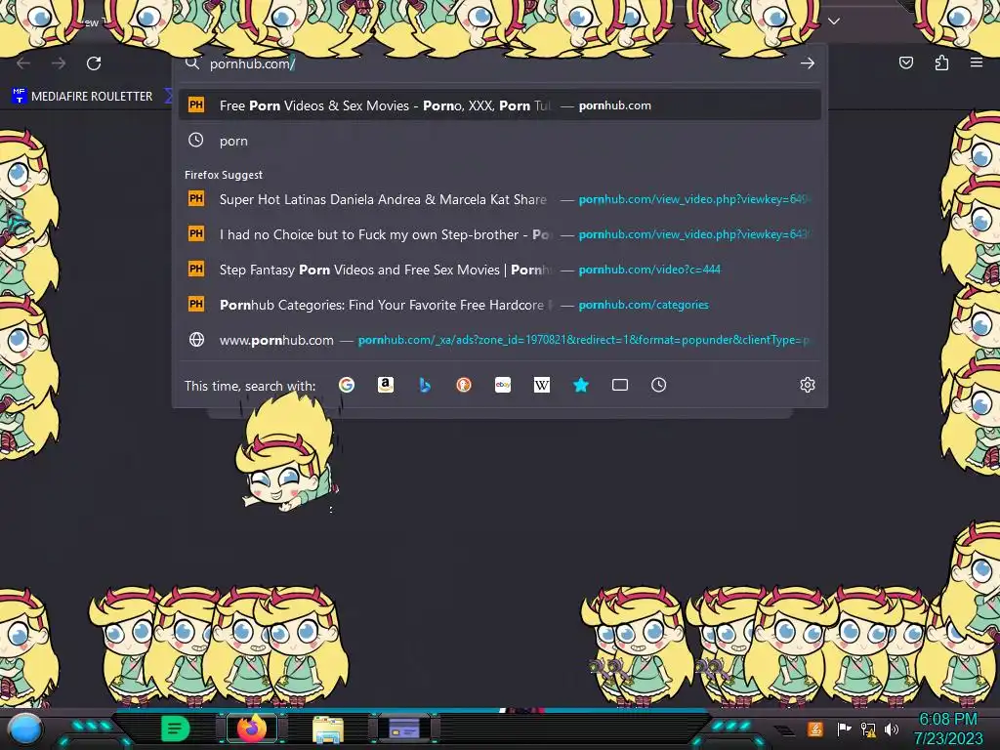Search open tabs using the tab icon

tap(620, 385)
